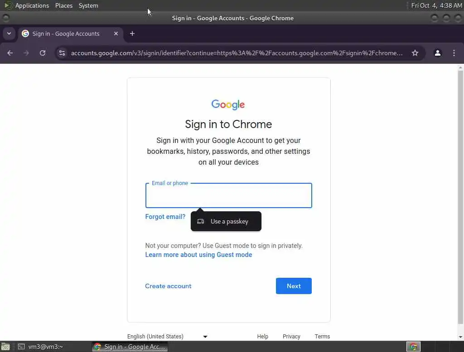
Task: Select the Sign in - Google Accounts tab
Action: (70, 33)
